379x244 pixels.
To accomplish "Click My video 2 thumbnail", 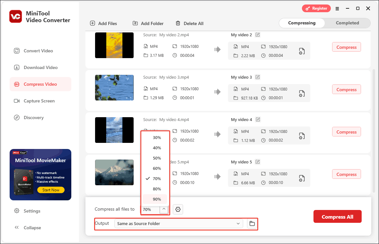I will pyautogui.click(x=114, y=45).
